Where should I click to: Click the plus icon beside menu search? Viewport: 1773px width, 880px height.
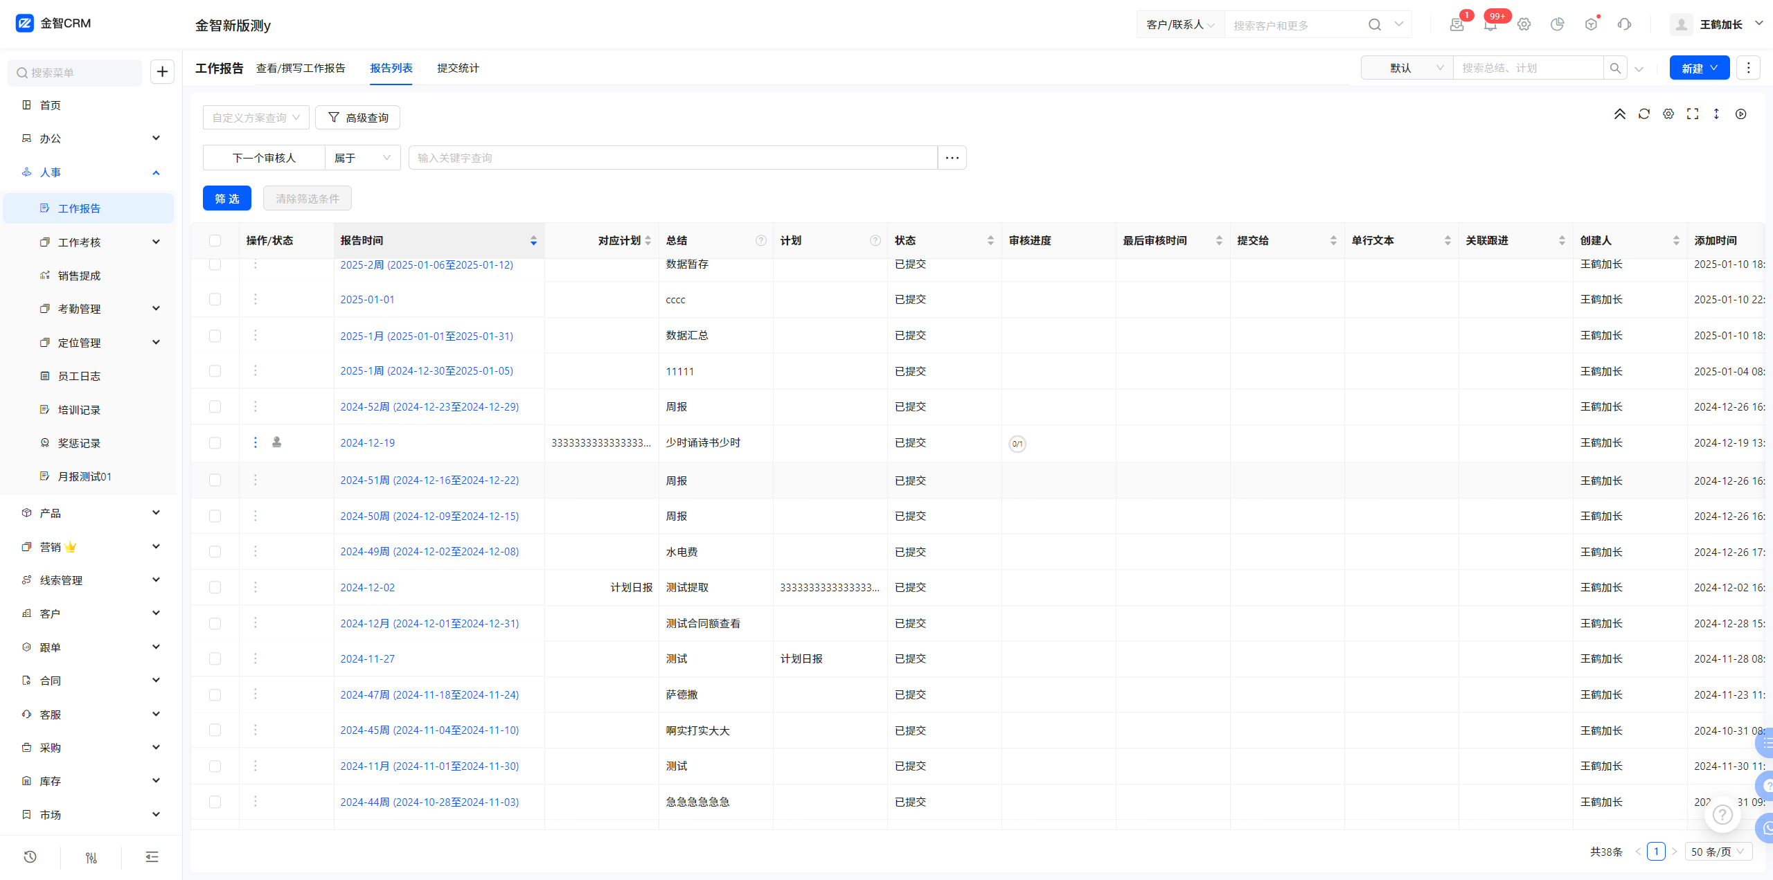pyautogui.click(x=162, y=72)
